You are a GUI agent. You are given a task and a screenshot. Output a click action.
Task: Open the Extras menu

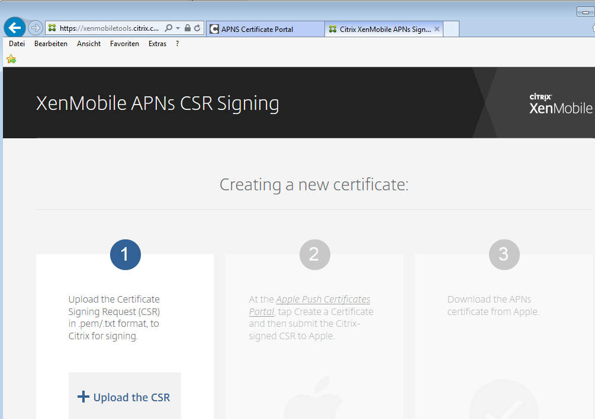(x=157, y=44)
